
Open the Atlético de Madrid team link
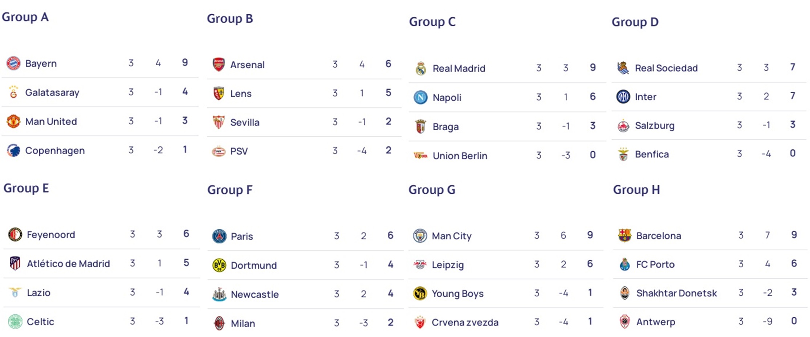(x=68, y=264)
